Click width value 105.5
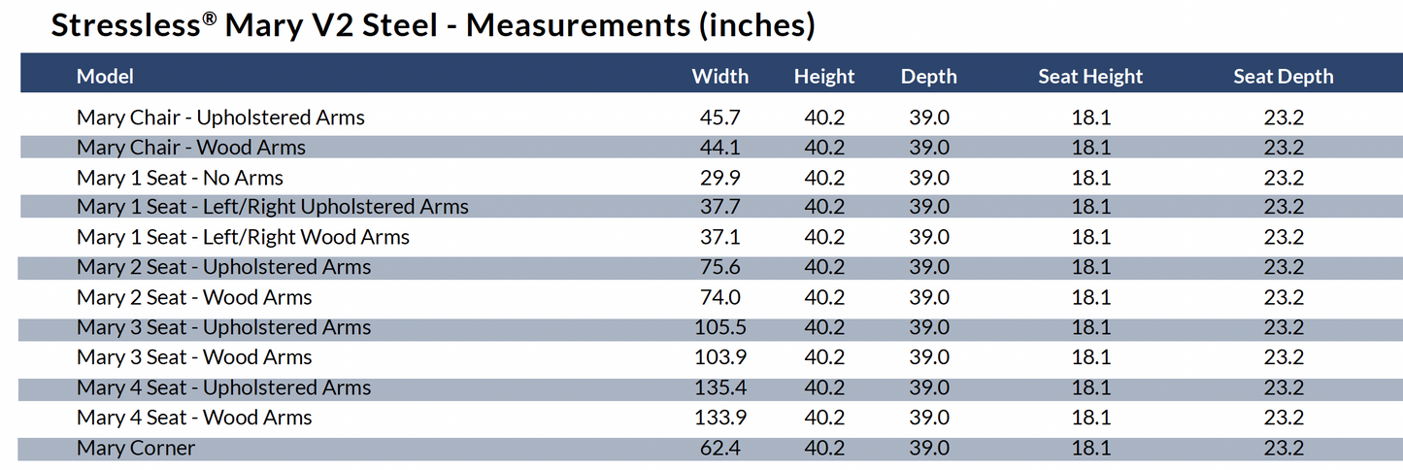The image size is (1403, 470). [719, 327]
